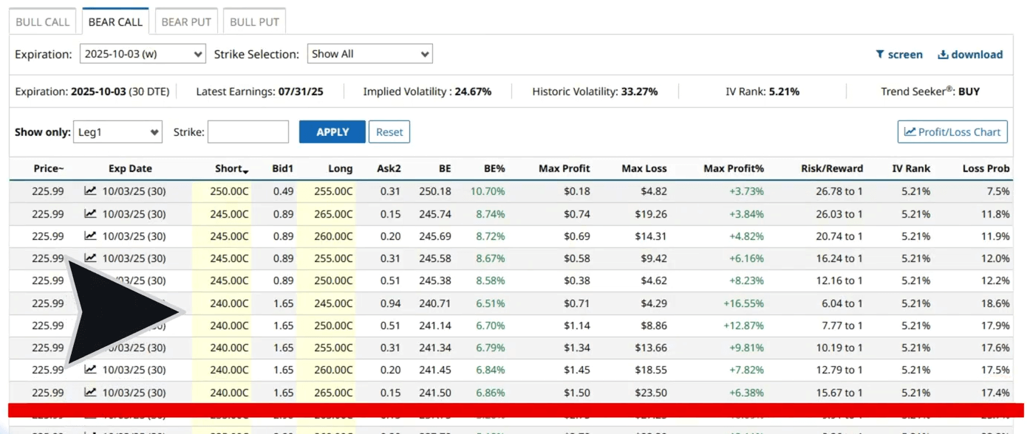
Task: Click the download icon to export results
Action: pyautogui.click(x=943, y=54)
